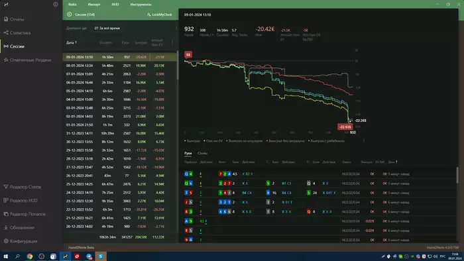The image size is (464, 261).
Task: Click the hands list vertical scrollbar
Action: [457, 175]
